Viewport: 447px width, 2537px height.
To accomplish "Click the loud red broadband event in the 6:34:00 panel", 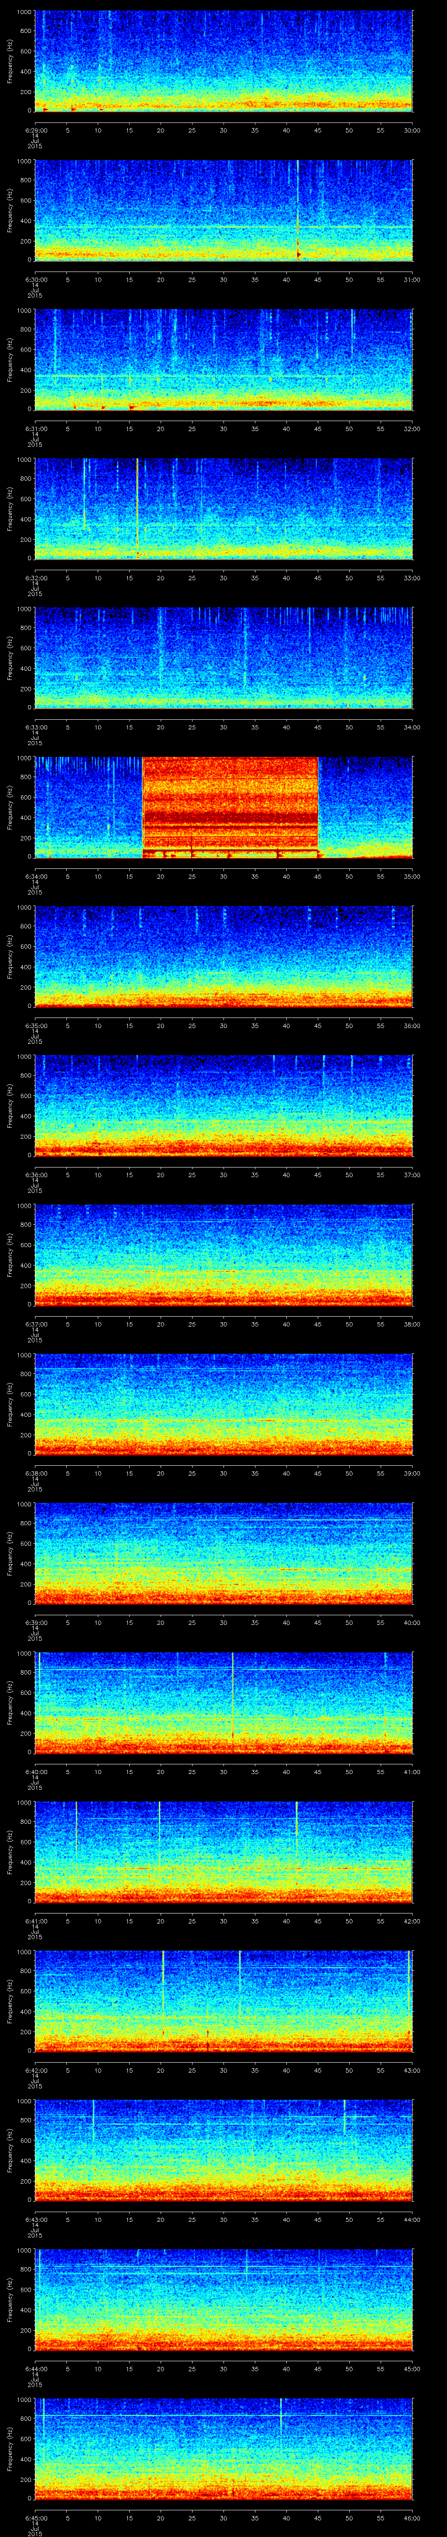I will [x=231, y=807].
